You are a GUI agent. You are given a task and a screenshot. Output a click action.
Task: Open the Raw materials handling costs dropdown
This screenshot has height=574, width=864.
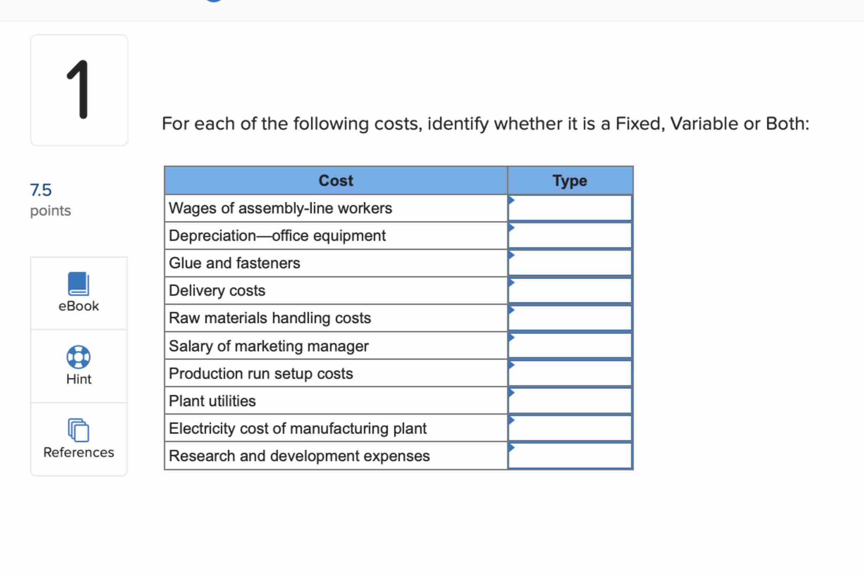pos(570,318)
